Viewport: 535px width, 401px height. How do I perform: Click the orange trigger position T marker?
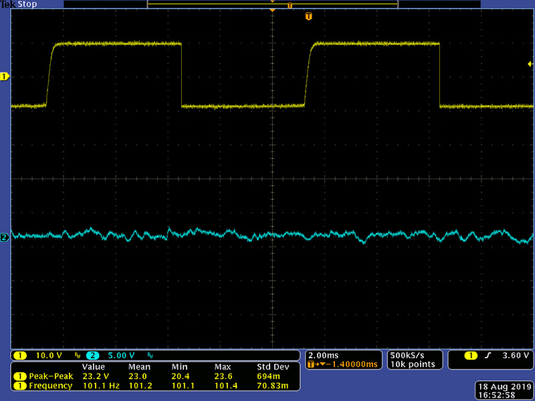tap(308, 16)
